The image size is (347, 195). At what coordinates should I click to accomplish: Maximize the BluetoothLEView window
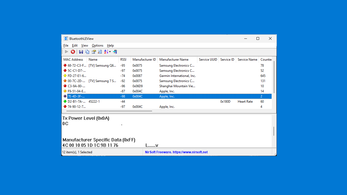(x=258, y=38)
